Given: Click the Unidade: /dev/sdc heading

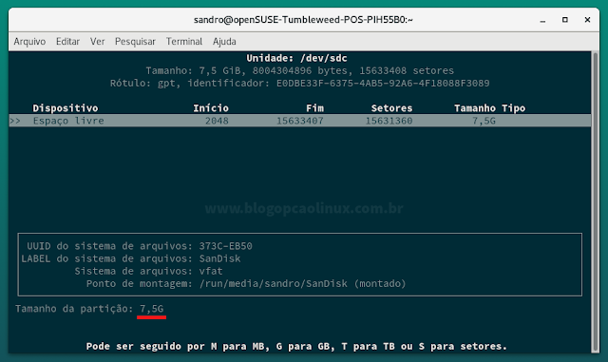Looking at the screenshot, I should point(296,58).
